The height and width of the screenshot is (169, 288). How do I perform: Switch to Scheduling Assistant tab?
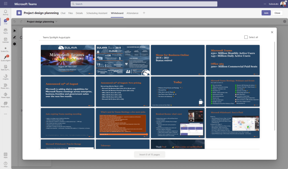[97, 13]
